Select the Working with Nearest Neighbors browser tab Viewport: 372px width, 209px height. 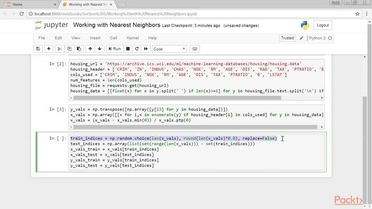click(x=87, y=5)
